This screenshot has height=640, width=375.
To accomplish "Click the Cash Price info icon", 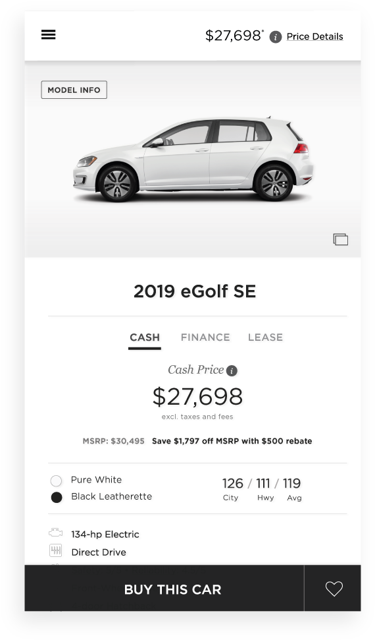I will (232, 370).
